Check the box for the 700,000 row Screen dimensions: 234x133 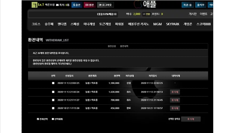click(x=53, y=100)
